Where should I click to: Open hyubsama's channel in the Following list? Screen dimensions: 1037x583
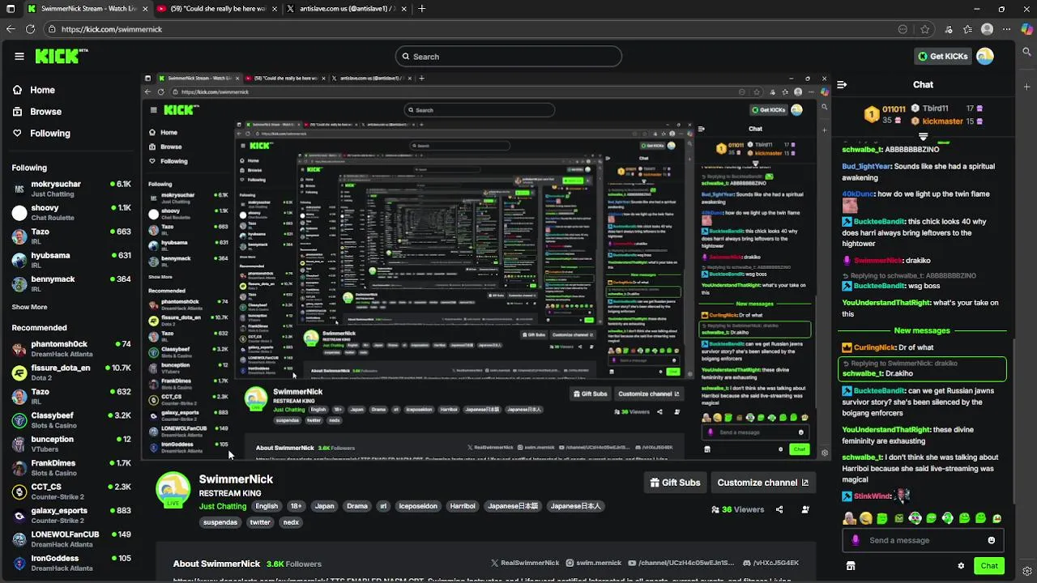coord(71,260)
